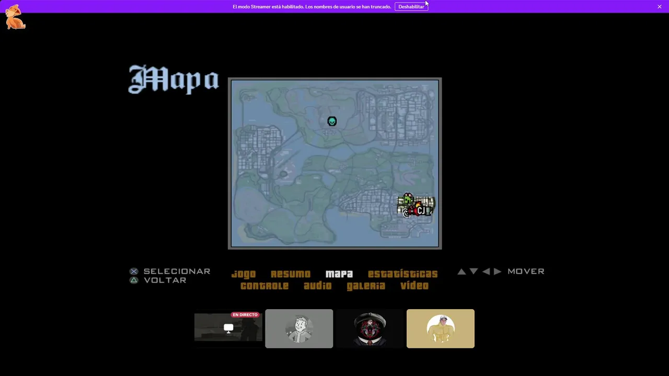Select the highlighted Mapa menu item
669x376 pixels.
339,274
